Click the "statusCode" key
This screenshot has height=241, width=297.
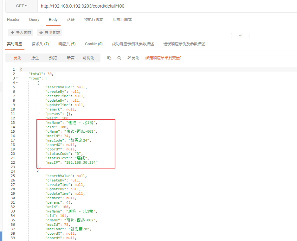point(59,154)
